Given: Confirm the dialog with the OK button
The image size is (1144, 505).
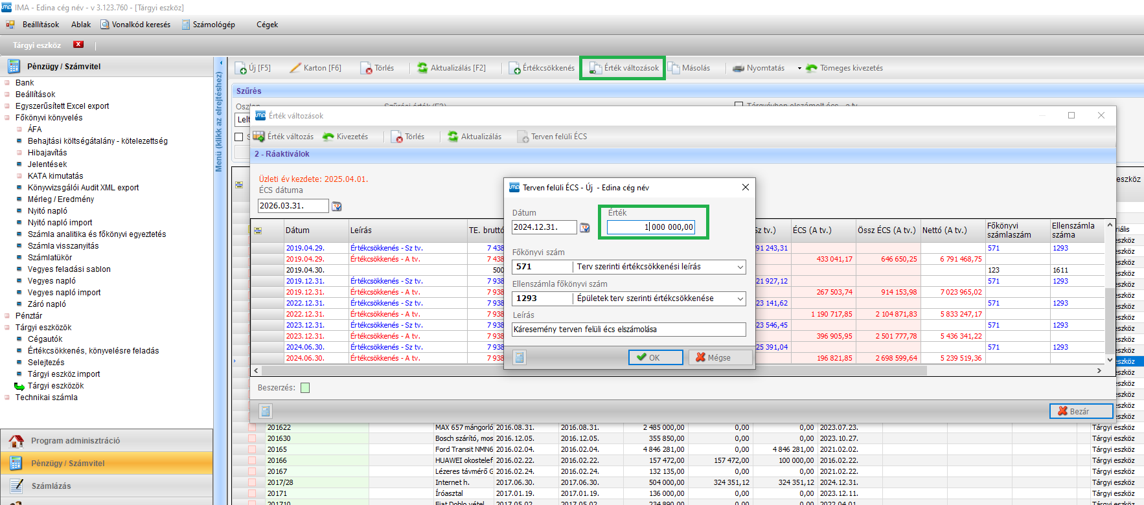Looking at the screenshot, I should pos(655,357).
